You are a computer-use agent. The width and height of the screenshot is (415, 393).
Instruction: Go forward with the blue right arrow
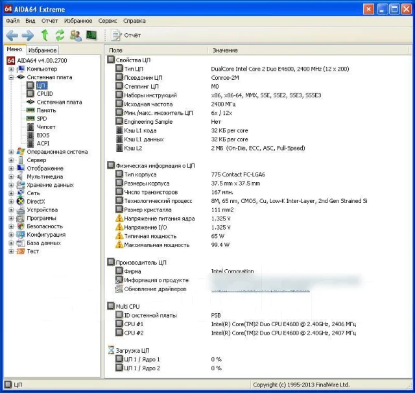27,35
